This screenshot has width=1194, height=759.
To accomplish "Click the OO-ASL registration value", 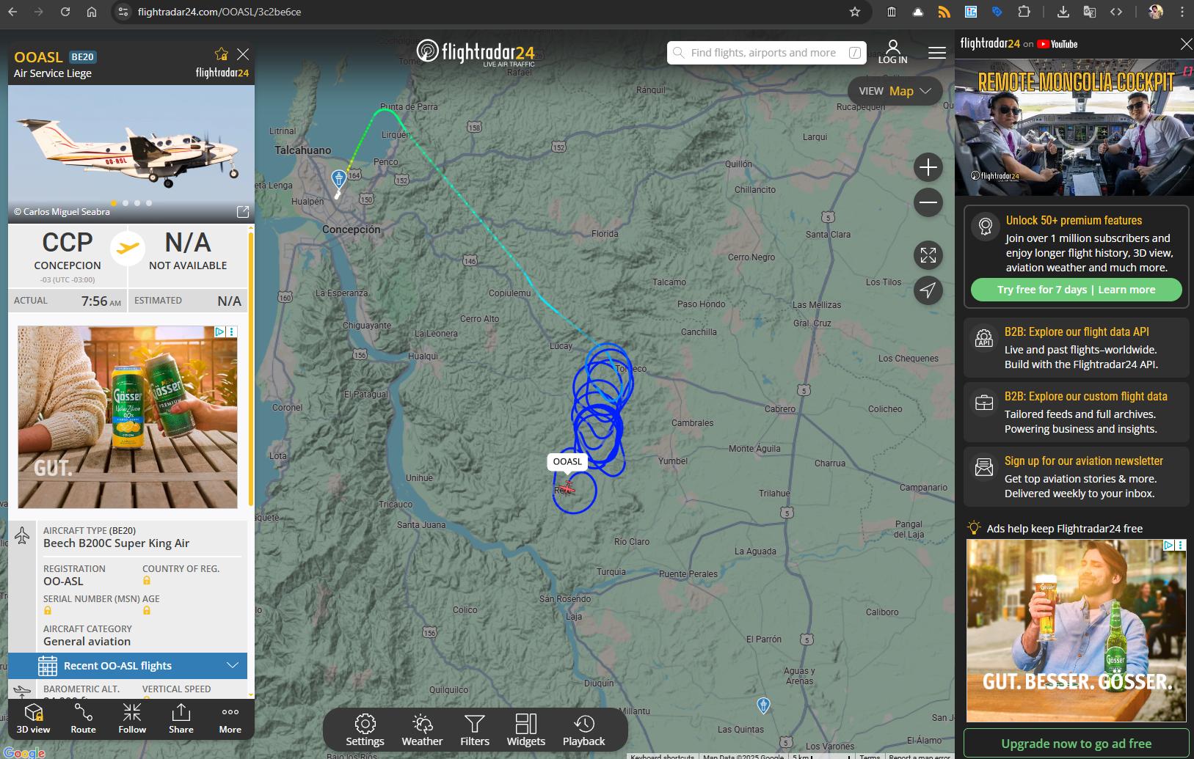I will [63, 581].
